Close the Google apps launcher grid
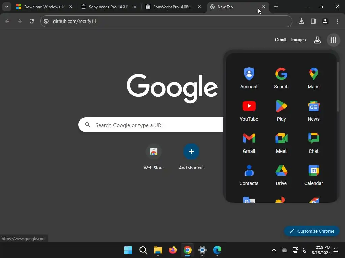 [x=333, y=40]
